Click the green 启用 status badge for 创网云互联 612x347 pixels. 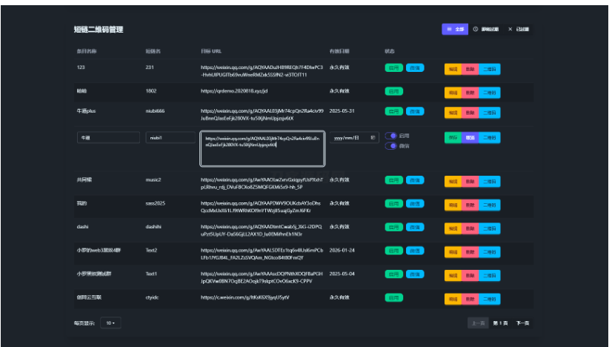393,297
